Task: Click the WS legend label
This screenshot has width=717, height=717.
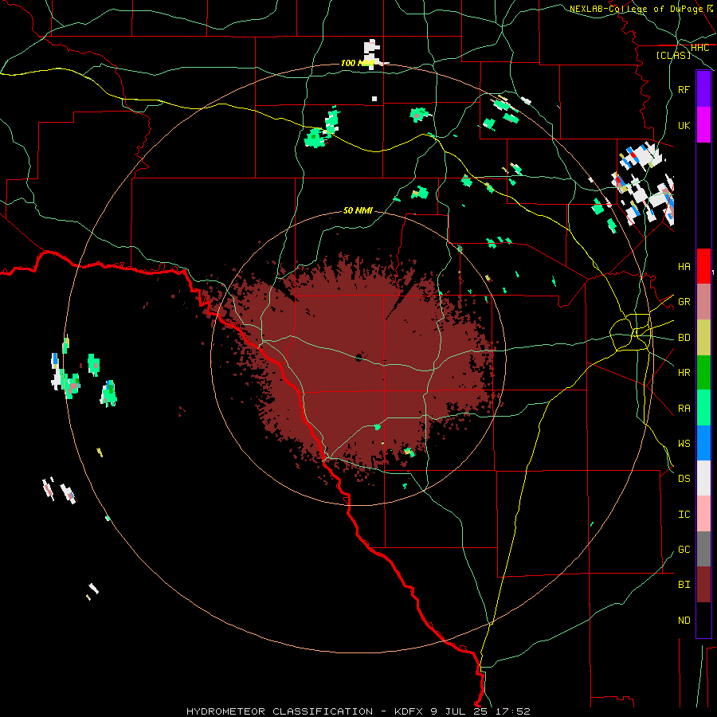Action: (684, 443)
